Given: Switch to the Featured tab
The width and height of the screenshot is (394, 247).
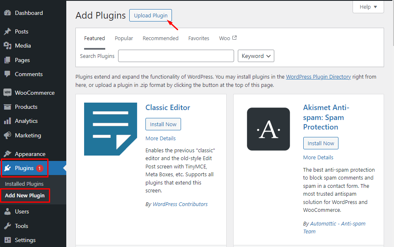Looking at the screenshot, I should coord(94,38).
